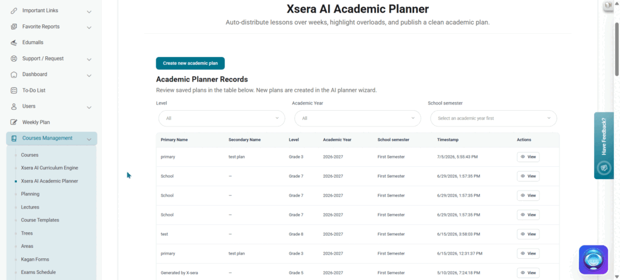Select Course Templates in the sidebar

tap(39, 220)
